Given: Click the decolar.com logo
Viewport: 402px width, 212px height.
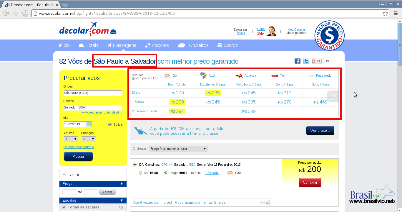Looking at the screenshot, I should 88,29.
